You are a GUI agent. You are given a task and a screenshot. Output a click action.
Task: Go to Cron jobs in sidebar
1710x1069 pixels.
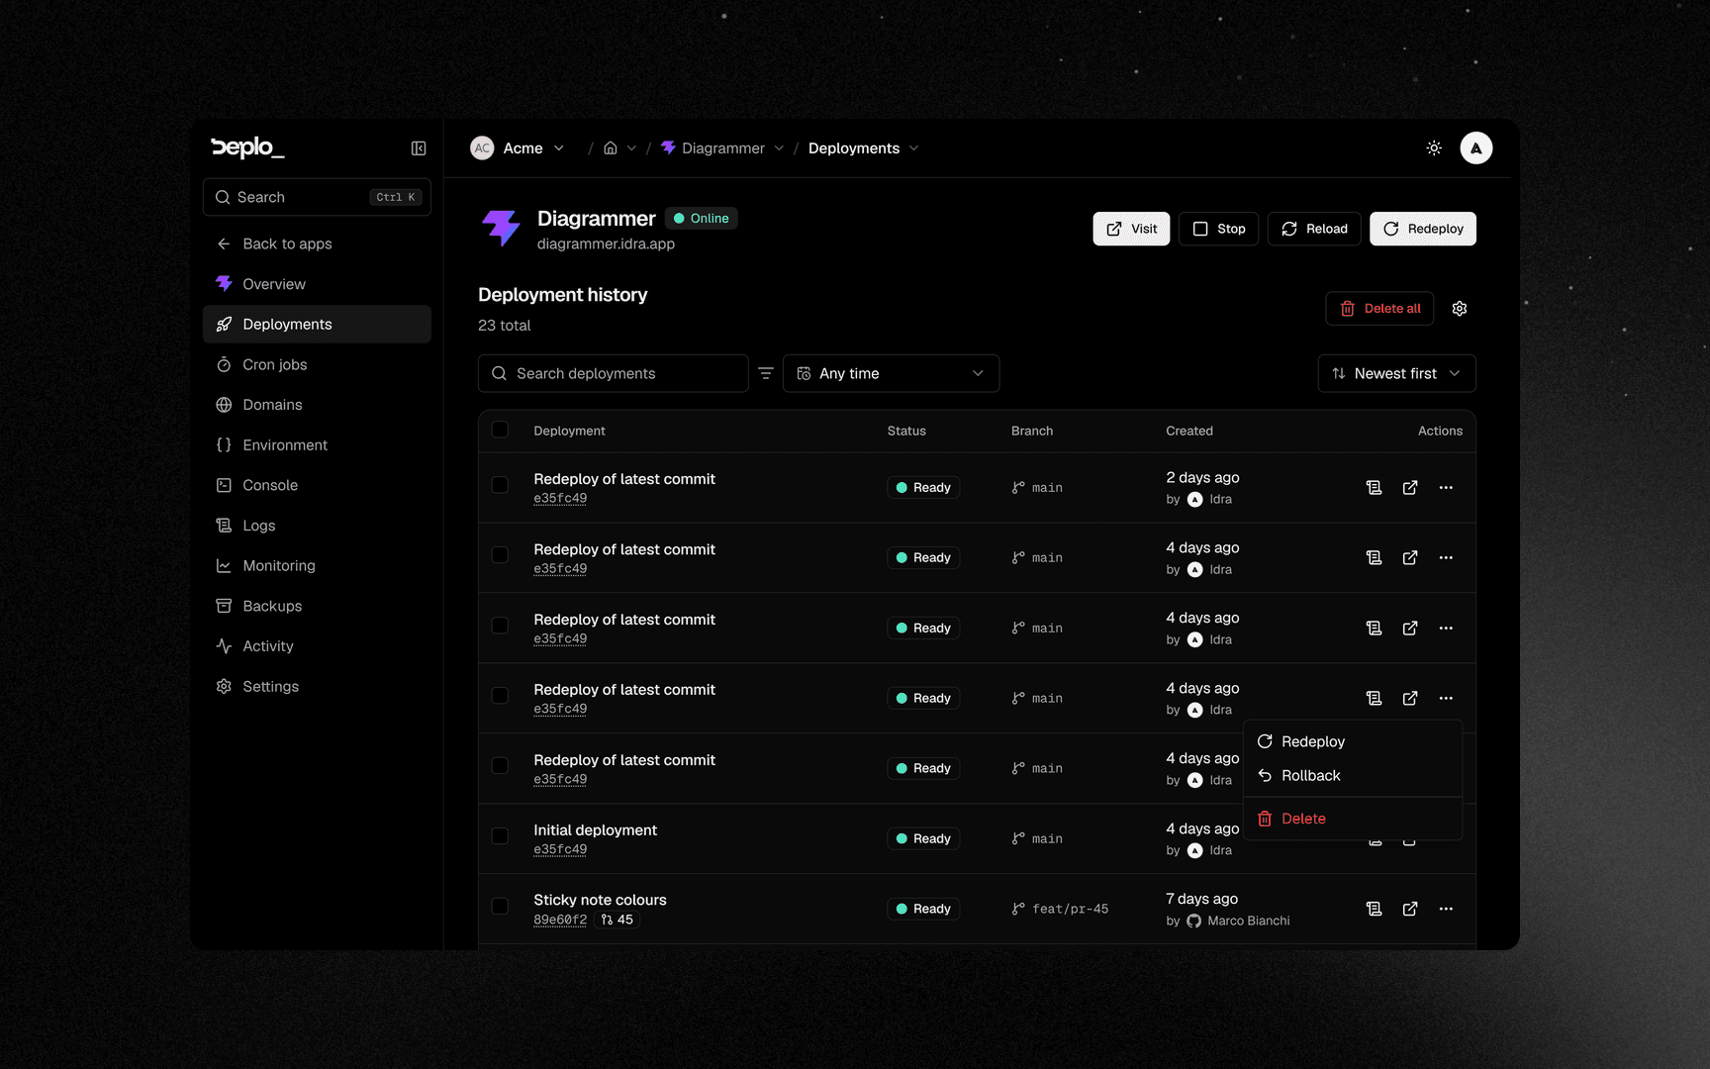click(317, 365)
